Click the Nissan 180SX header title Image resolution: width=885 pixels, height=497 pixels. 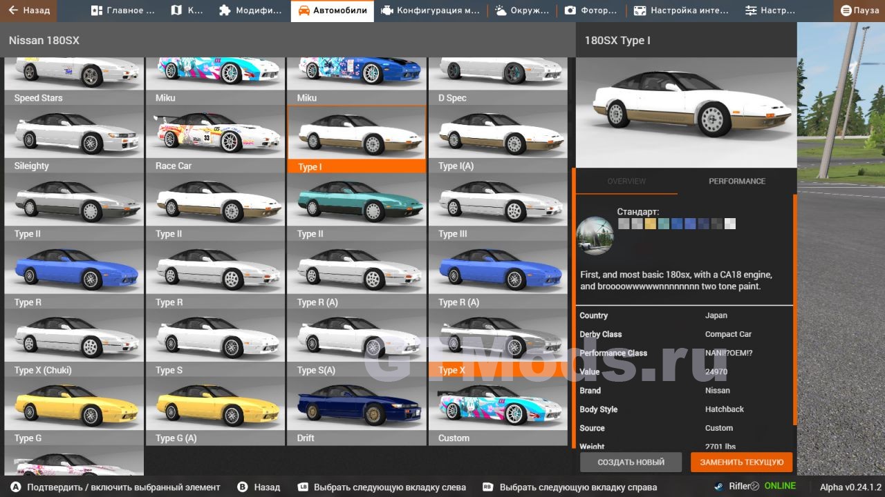coord(44,40)
